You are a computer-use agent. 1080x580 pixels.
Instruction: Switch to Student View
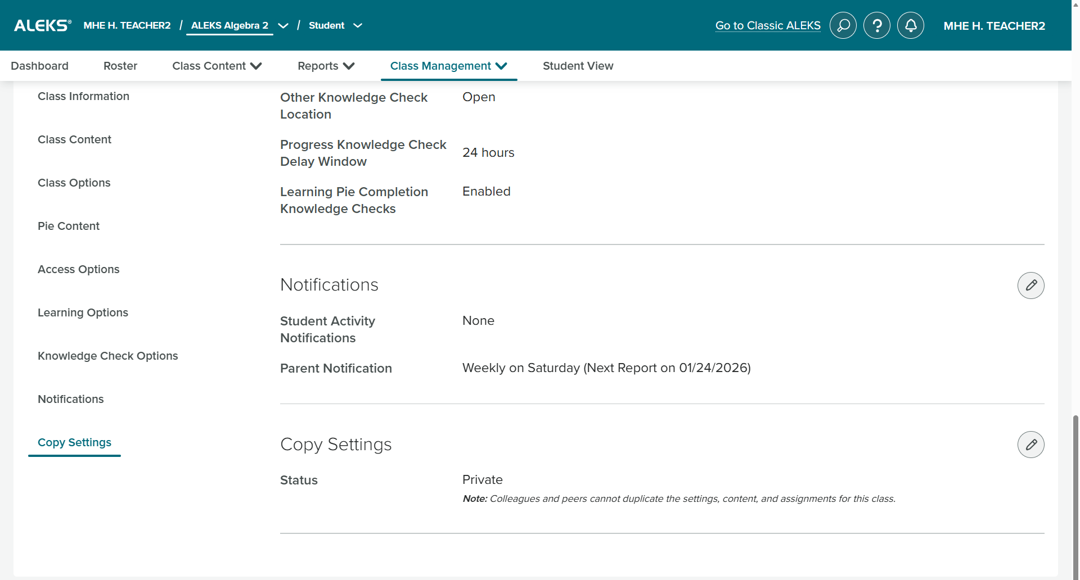pos(578,66)
